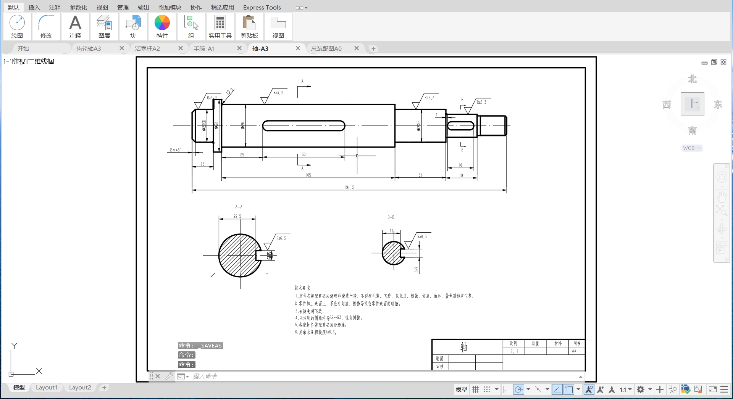Open the 1:1 annotation scale dropdown
The image size is (733, 399).
626,389
